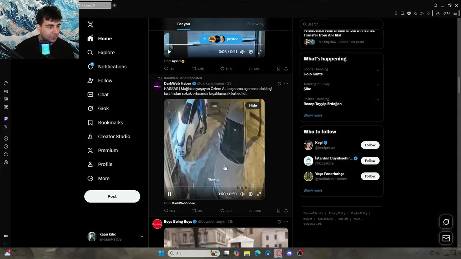Reply to the DarkWeb post with 304 replies

(x=170, y=211)
